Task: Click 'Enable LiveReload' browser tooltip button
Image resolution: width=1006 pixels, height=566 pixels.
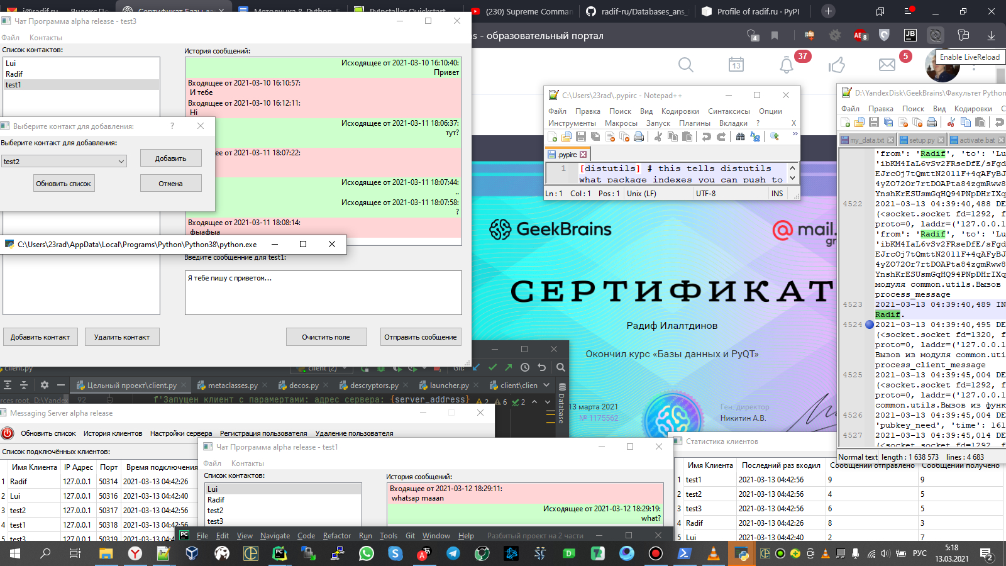Action: [x=970, y=57]
